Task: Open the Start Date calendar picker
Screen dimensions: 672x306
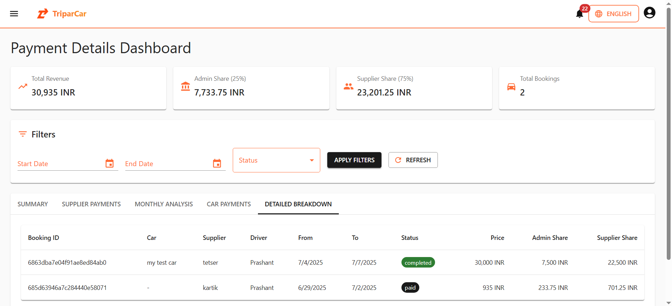Action: pyautogui.click(x=110, y=163)
